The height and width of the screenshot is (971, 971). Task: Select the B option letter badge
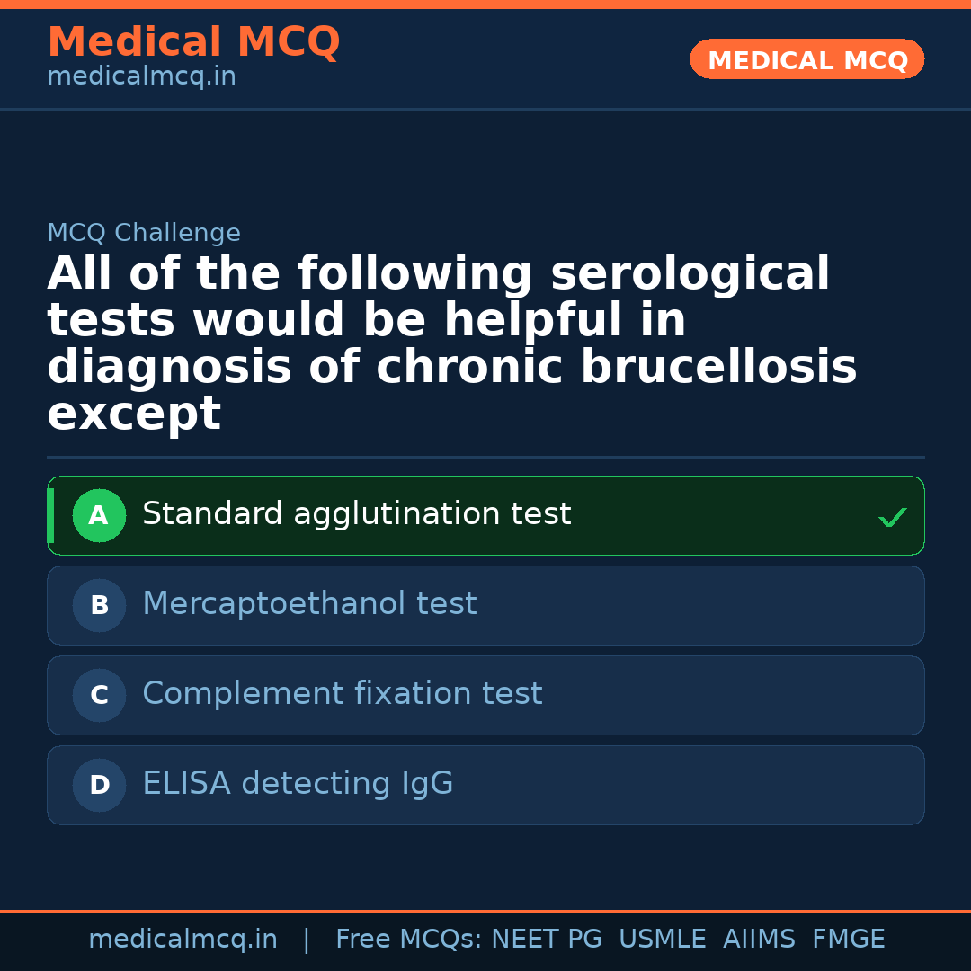[x=99, y=606]
